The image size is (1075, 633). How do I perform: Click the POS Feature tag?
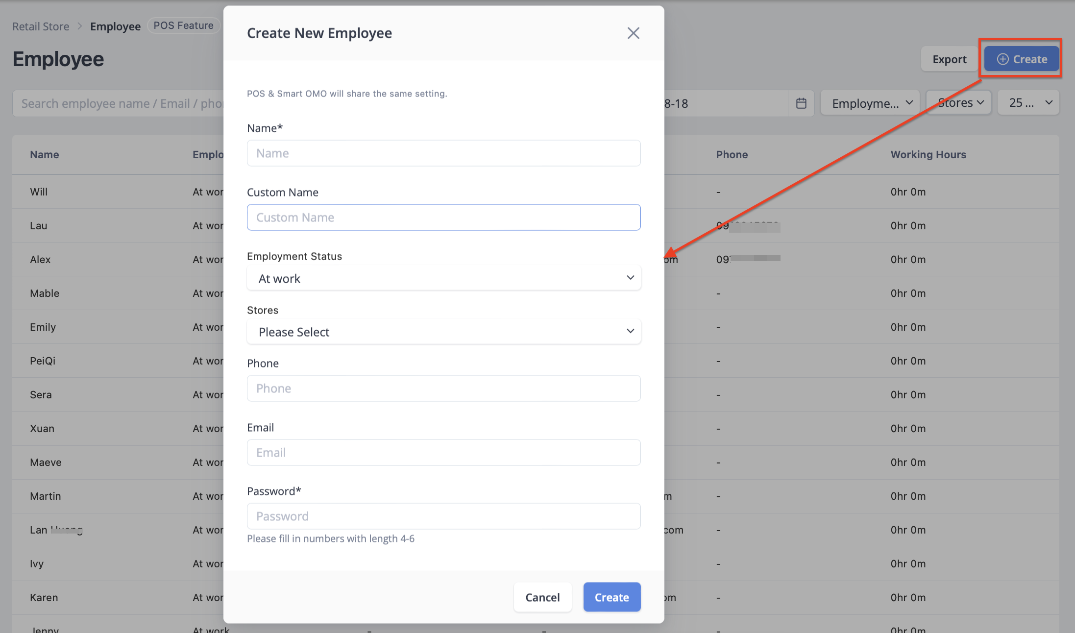pyautogui.click(x=183, y=25)
